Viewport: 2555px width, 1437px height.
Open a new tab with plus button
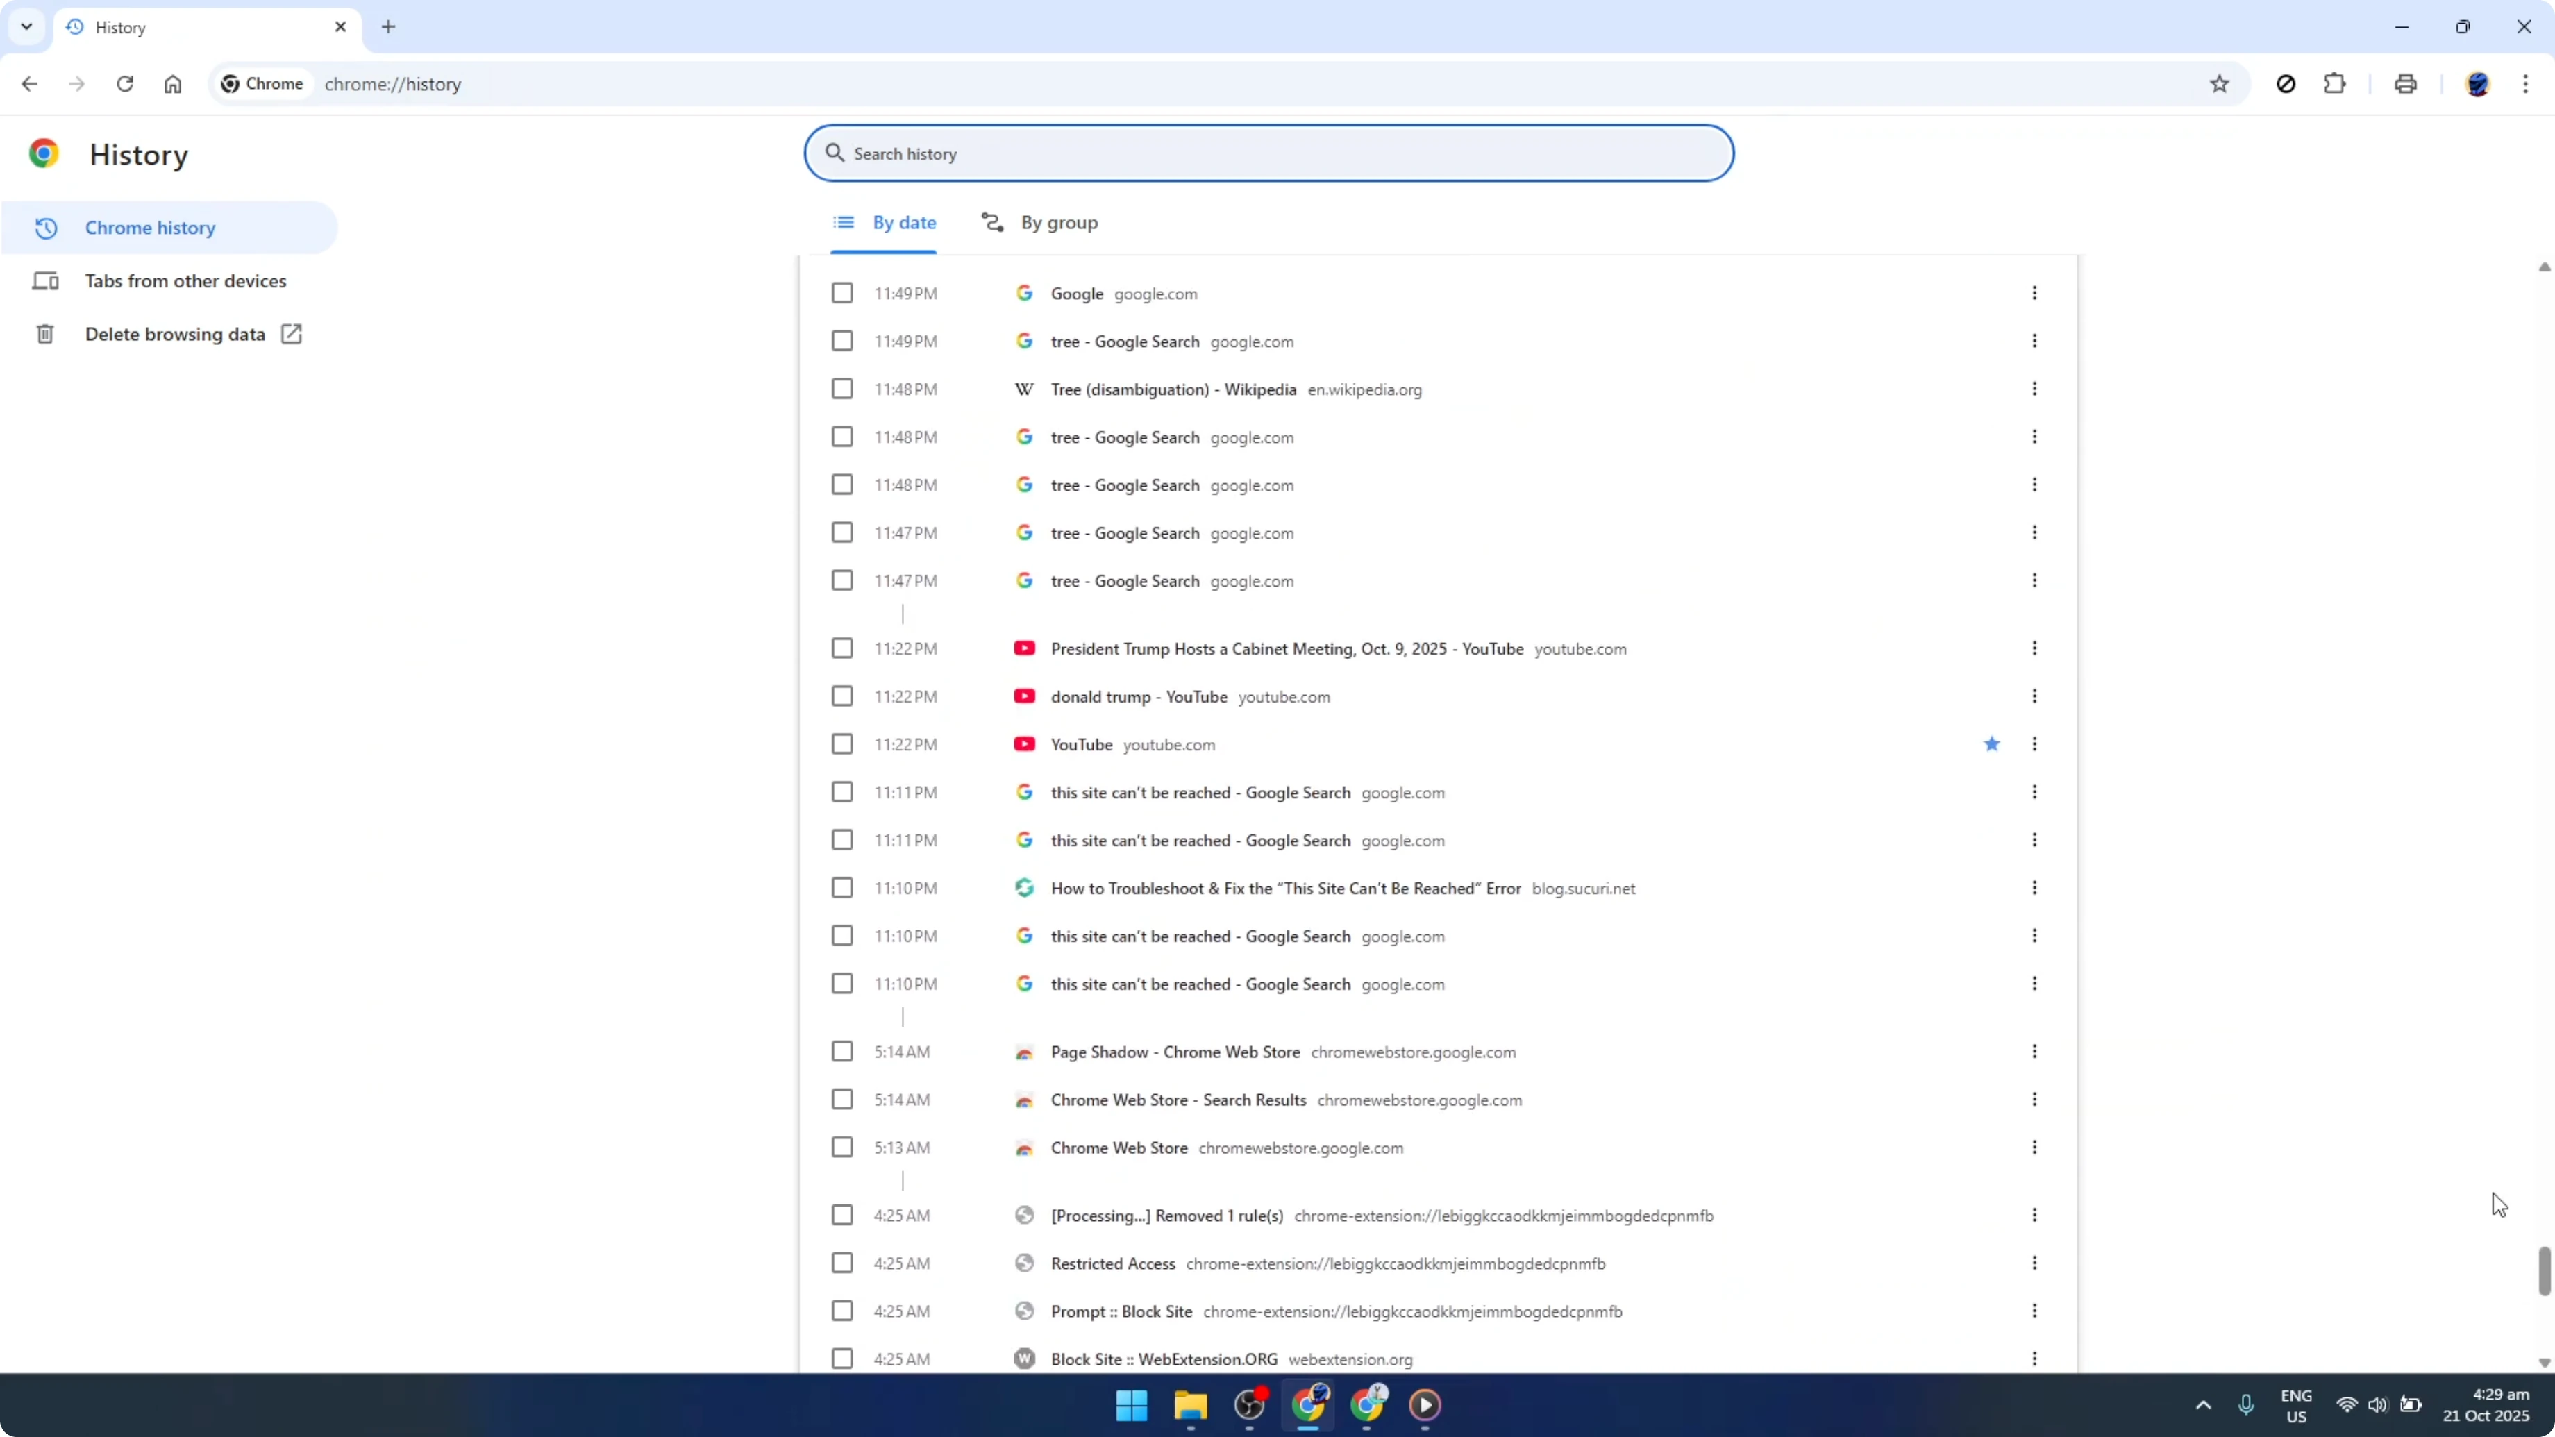(x=389, y=27)
